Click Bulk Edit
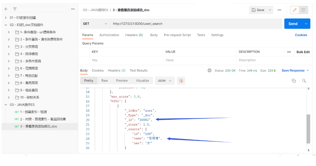This screenshot has height=166, width=316. tap(303, 52)
